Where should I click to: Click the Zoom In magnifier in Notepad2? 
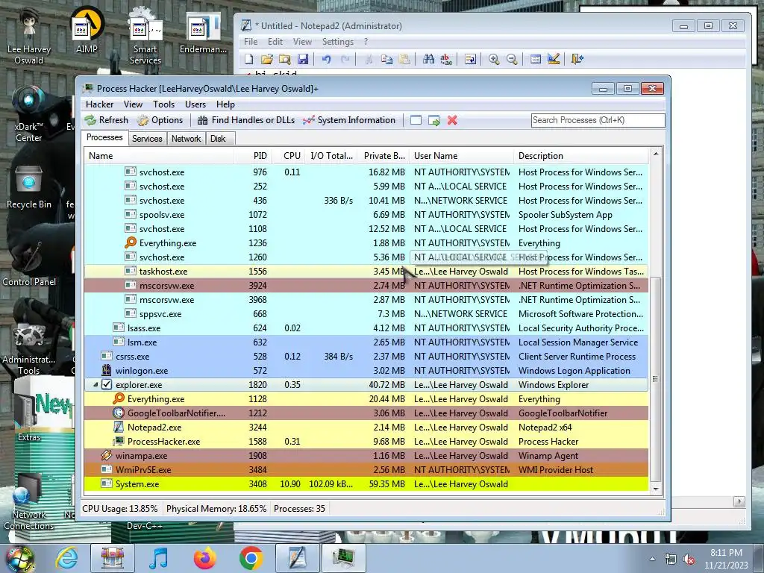coord(494,60)
